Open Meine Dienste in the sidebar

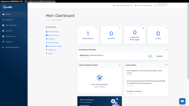14,25
